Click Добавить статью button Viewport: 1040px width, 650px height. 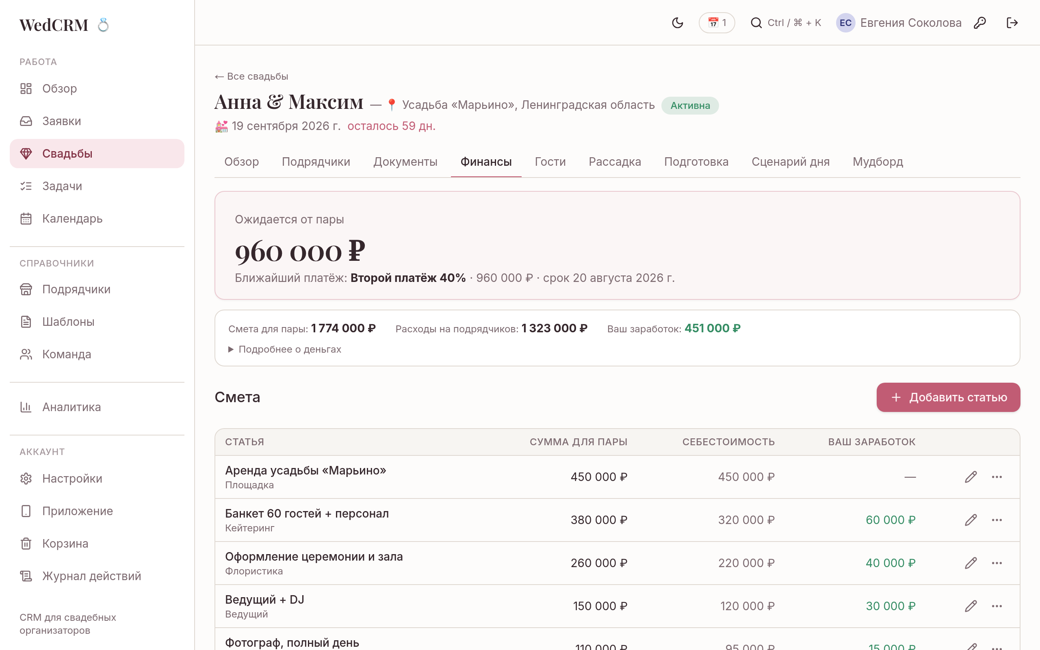click(x=948, y=397)
